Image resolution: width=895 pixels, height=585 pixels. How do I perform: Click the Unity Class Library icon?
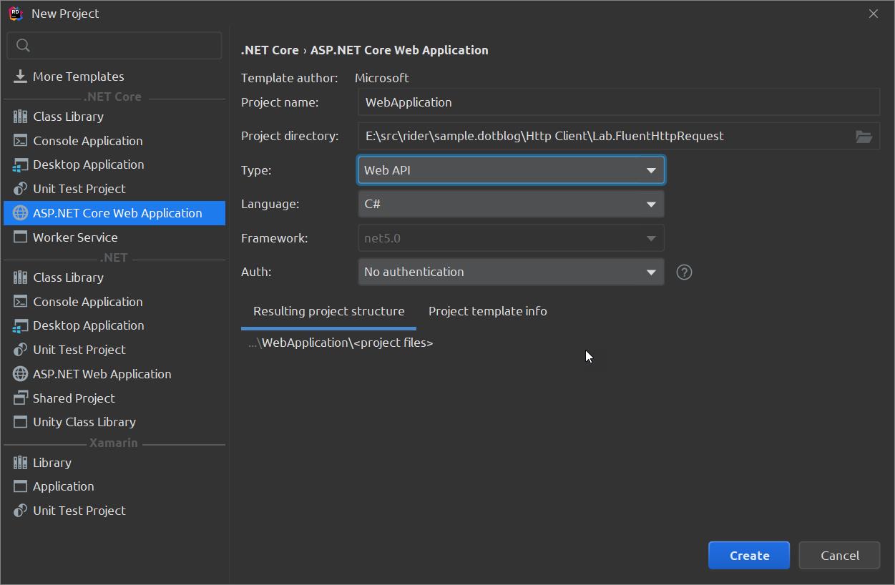click(x=20, y=422)
